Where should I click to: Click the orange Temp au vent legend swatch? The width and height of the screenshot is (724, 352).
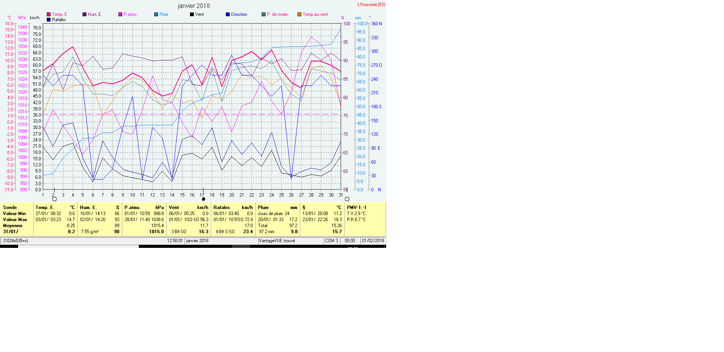pyautogui.click(x=299, y=14)
